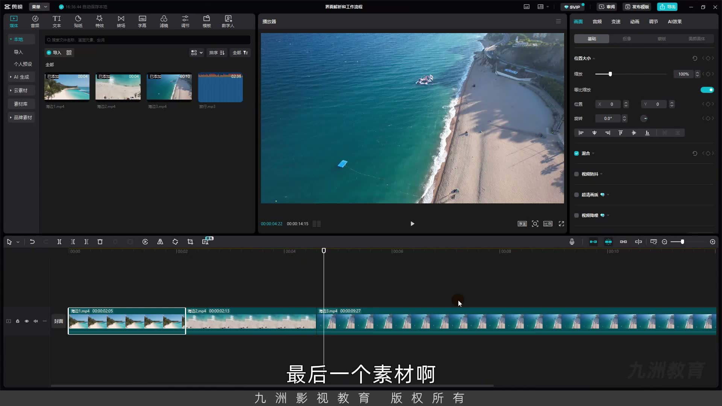Expand the 品牌素材 sidebar section
Screen dimensions: 722x406
[21, 118]
